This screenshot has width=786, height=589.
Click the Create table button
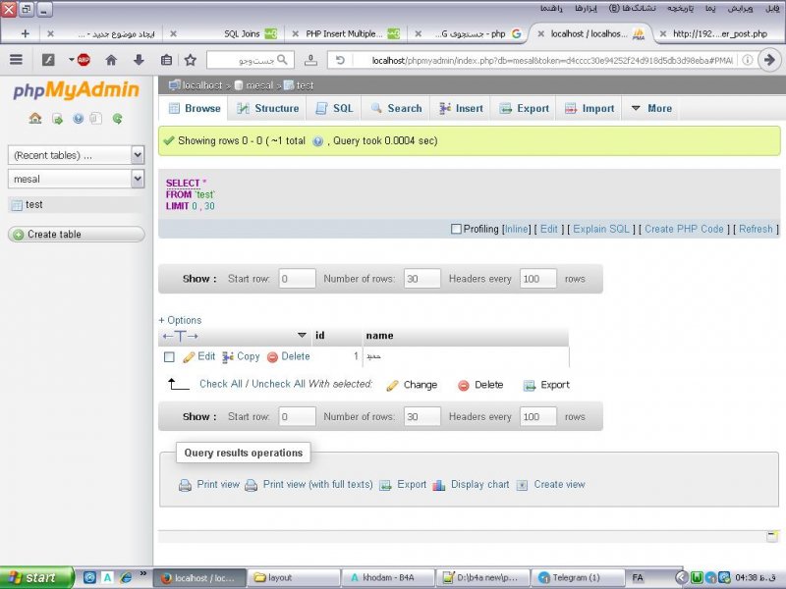(x=76, y=235)
